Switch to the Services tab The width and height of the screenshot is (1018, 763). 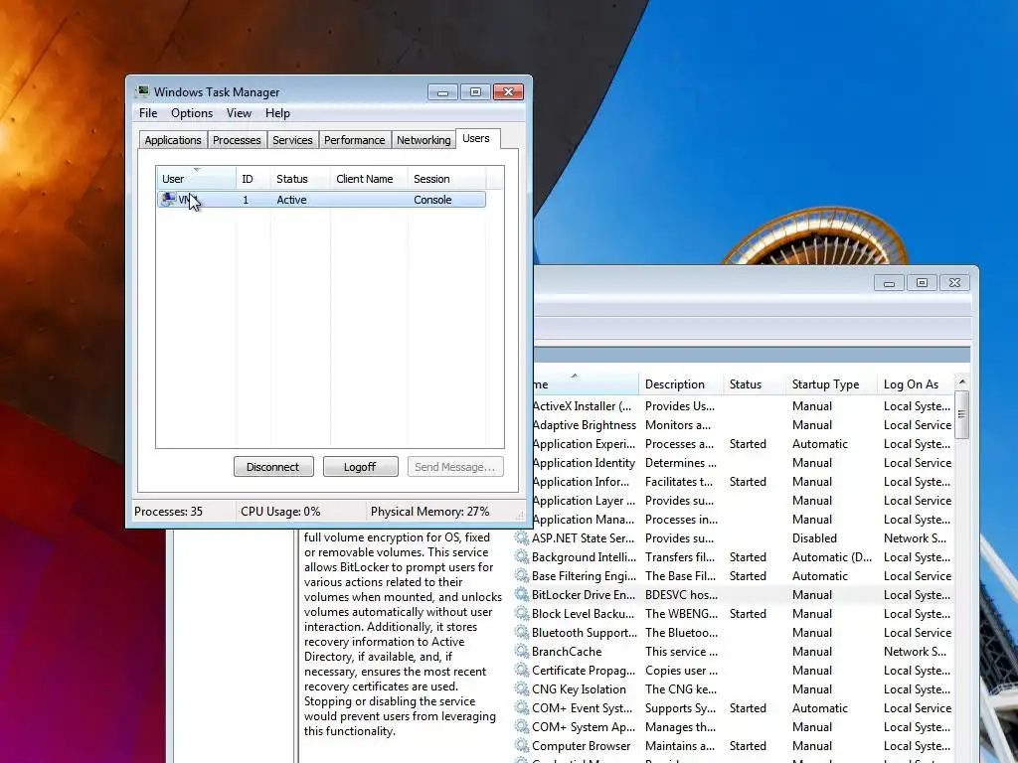[292, 140]
